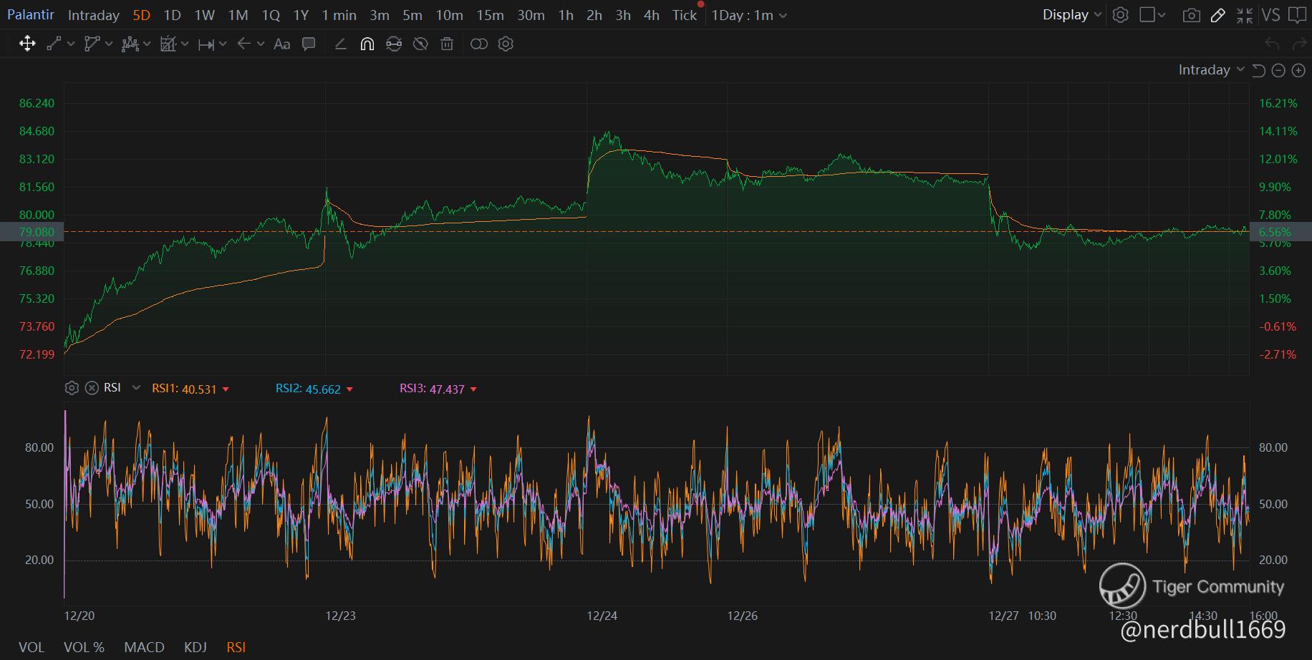This screenshot has height=660, width=1312.
Task: Click the Palantir stock name link
Action: point(31,15)
